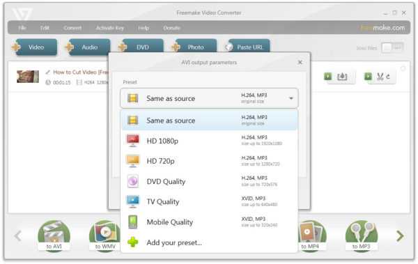Open the Convert menu

pos(72,28)
